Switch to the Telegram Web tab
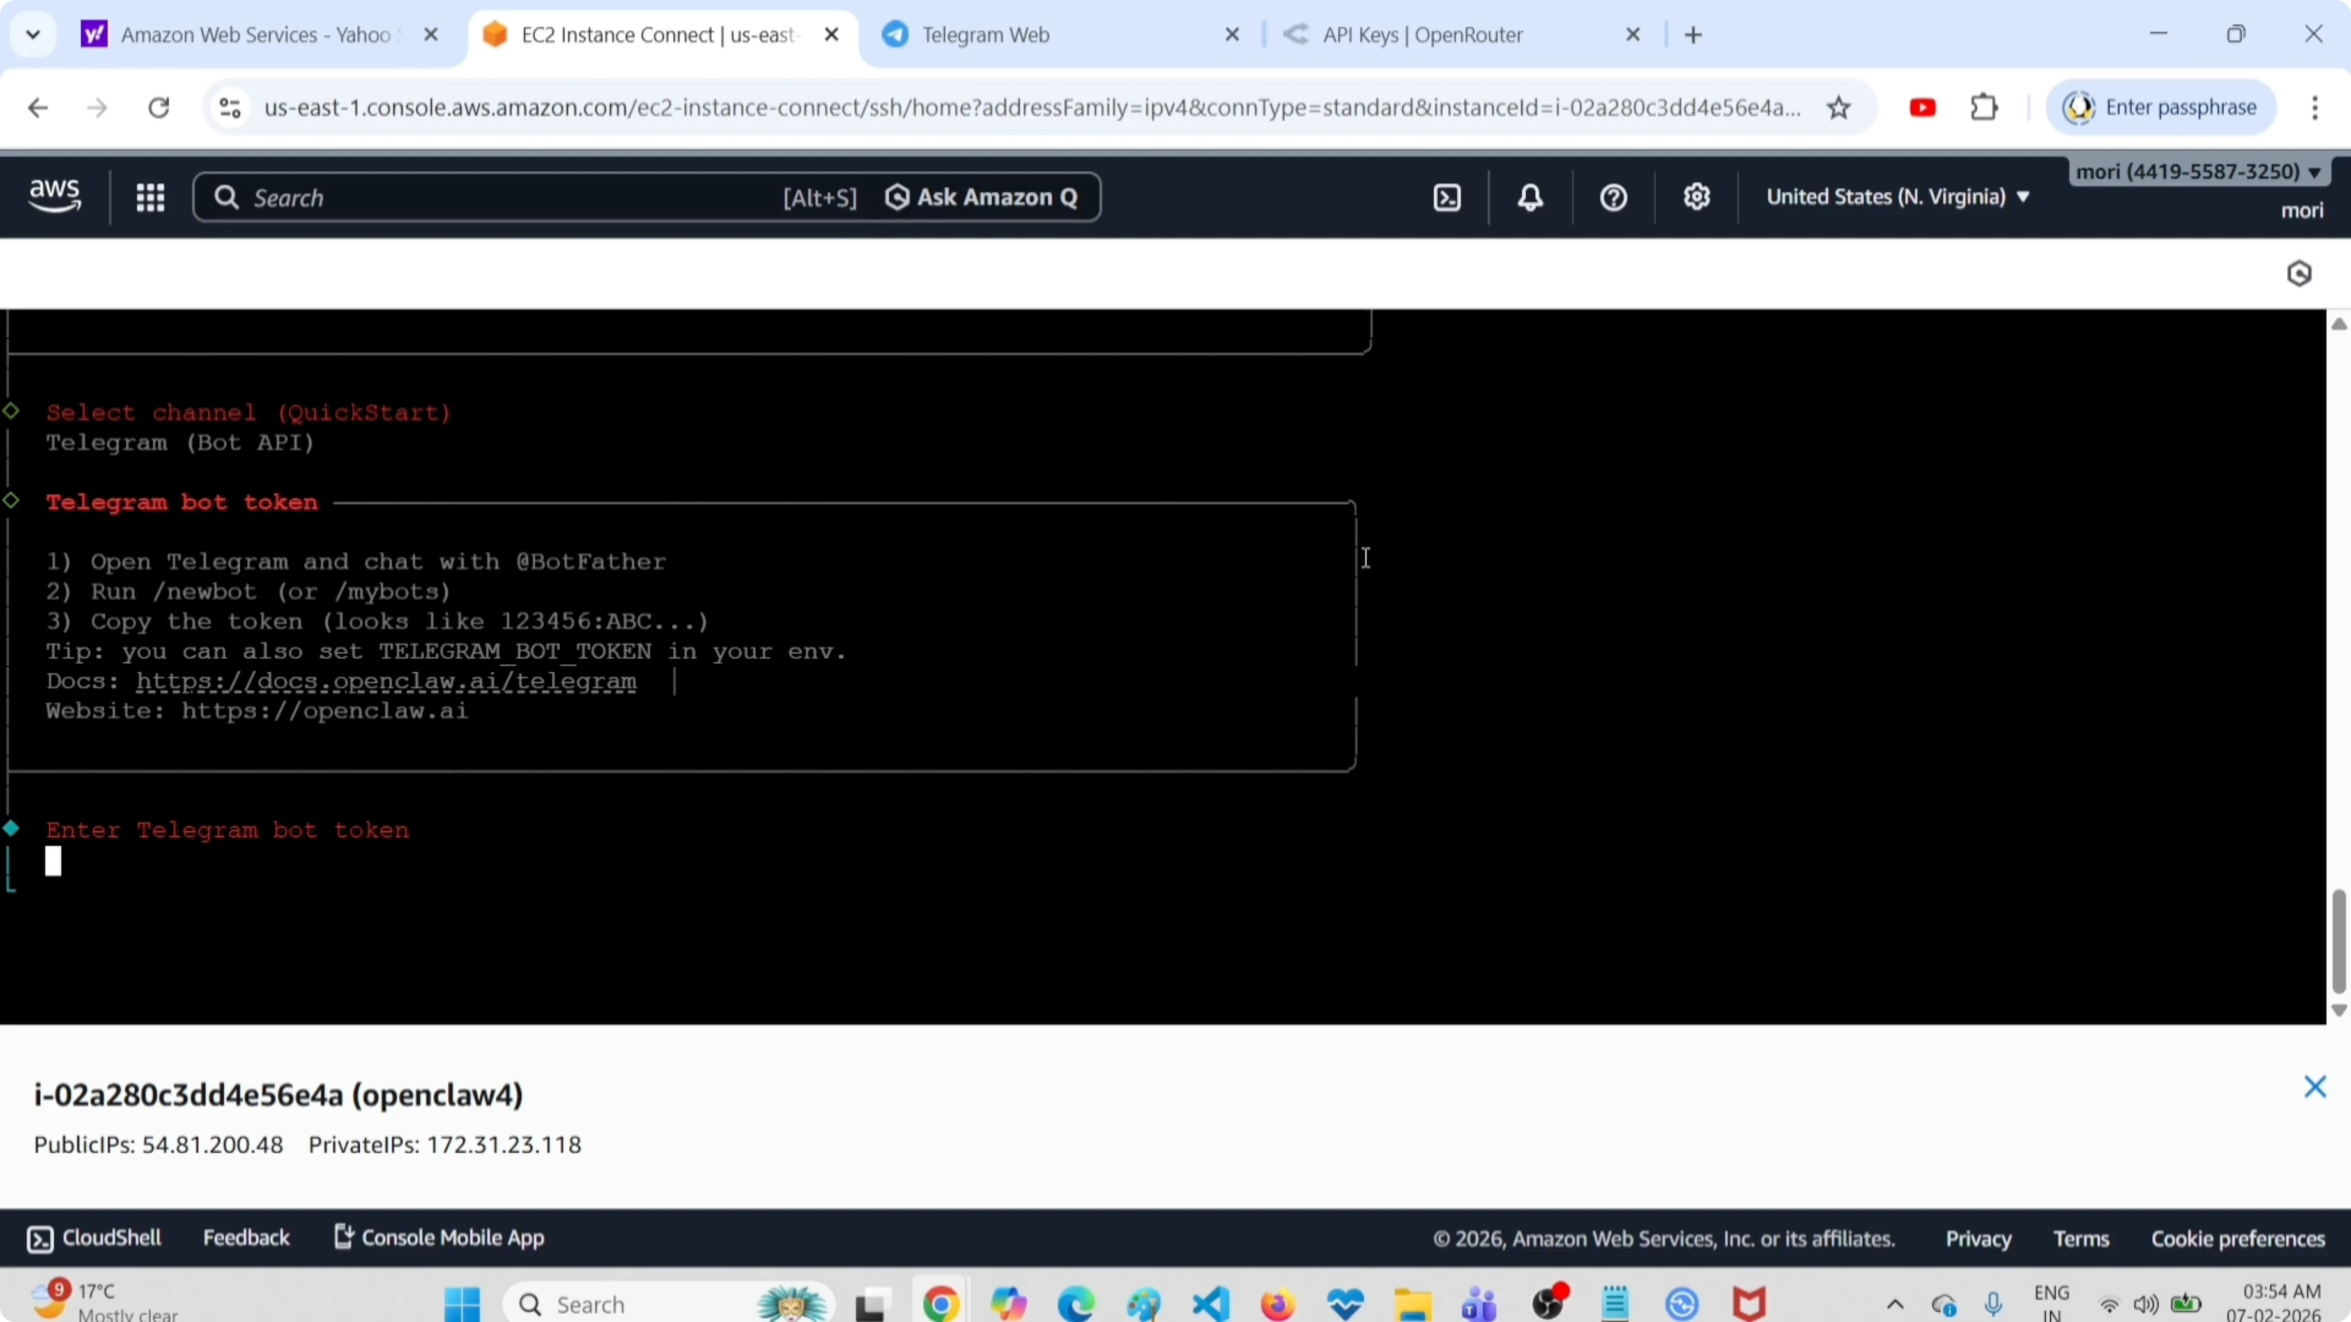 (x=986, y=34)
